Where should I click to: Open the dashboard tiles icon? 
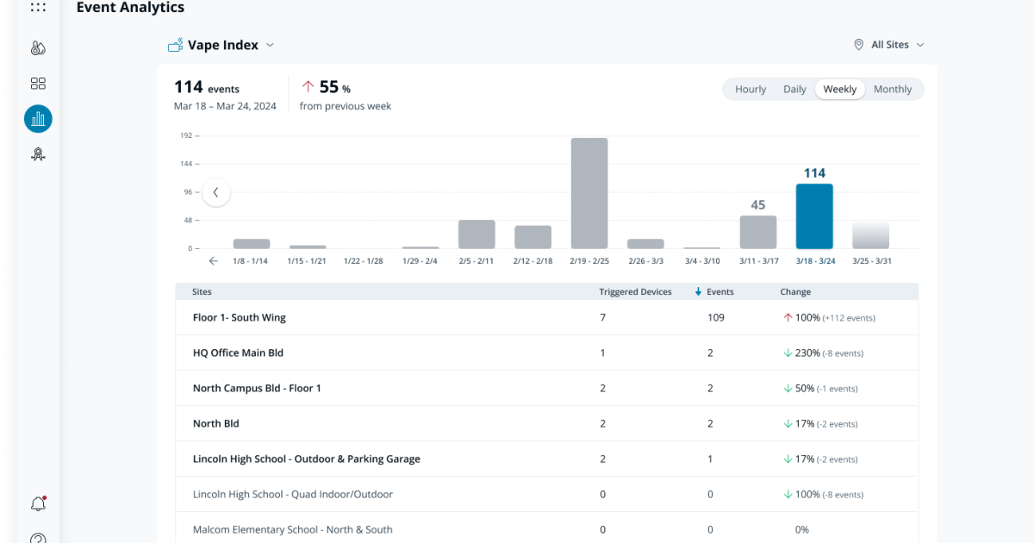click(38, 84)
